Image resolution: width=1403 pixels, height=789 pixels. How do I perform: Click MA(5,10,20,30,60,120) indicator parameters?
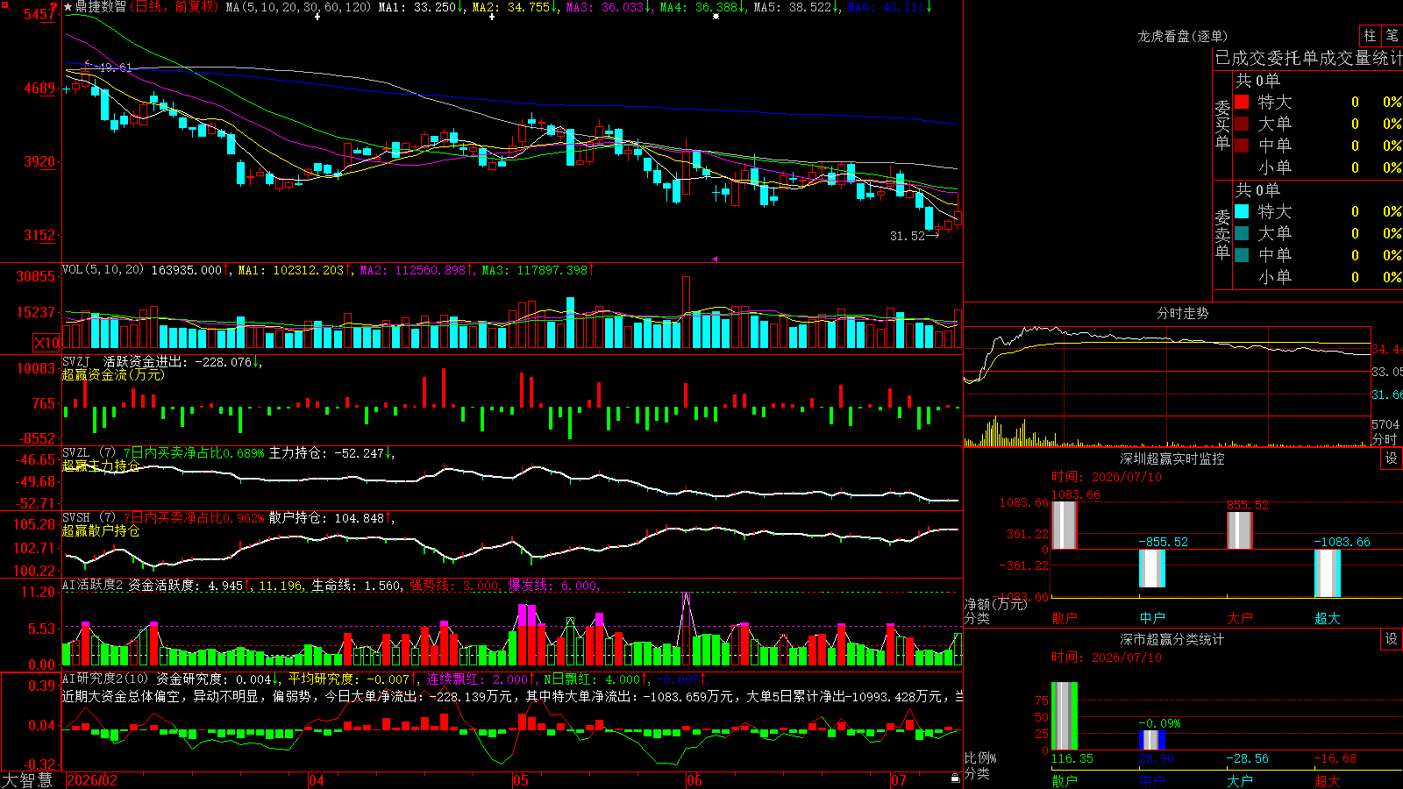[x=299, y=7]
